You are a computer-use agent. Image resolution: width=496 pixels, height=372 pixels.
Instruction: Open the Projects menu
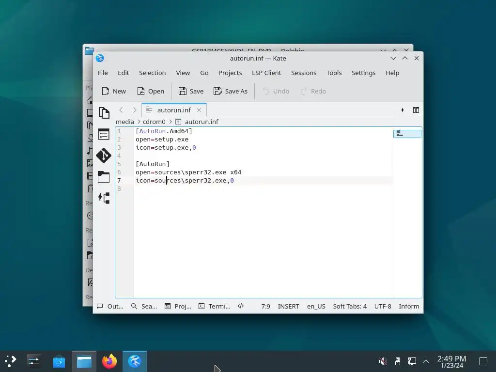(230, 73)
